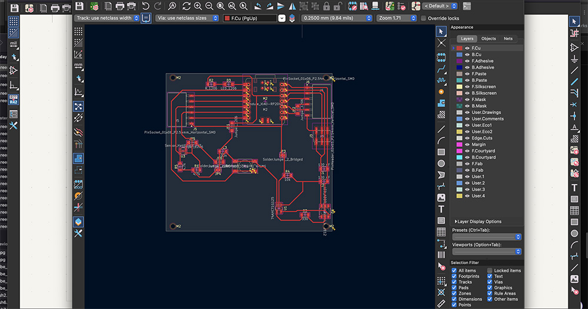This screenshot has height=309, width=588.
Task: Uncheck Footprints in Selection Filter
Action: (x=454, y=276)
